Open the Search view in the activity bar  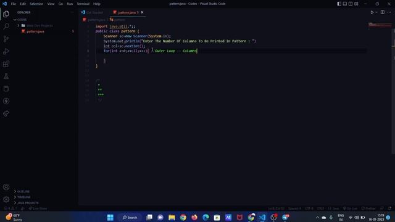pos(6,27)
